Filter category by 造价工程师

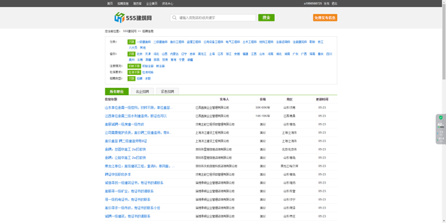[x=177, y=42]
